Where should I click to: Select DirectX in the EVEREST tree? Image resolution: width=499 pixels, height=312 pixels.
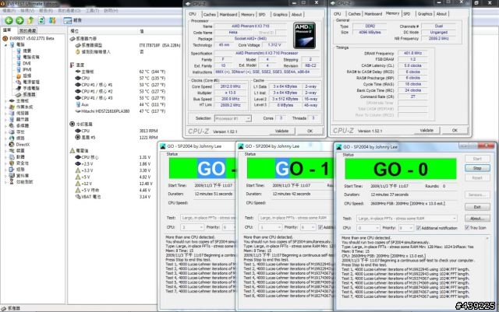[23, 145]
